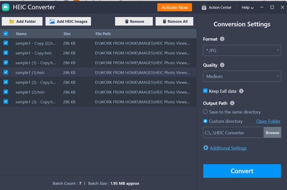Viewport: 287px width, 190px height.
Task: Select the sample1 (2).heic file name
Action: click(x=30, y=92)
